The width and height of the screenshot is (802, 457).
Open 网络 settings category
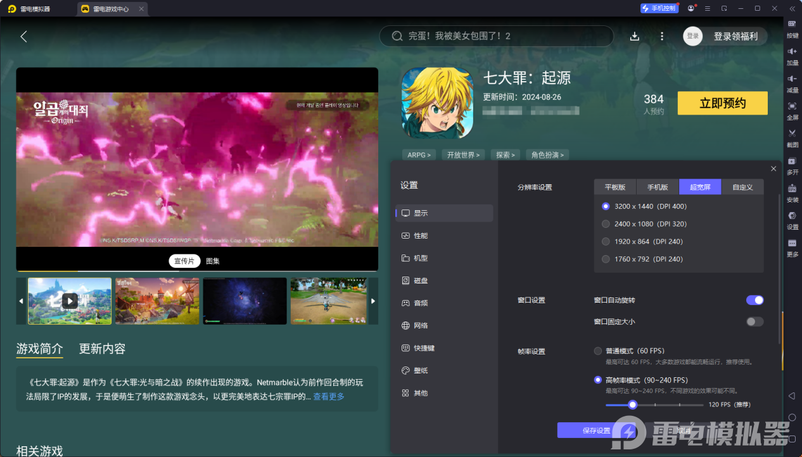click(444, 325)
